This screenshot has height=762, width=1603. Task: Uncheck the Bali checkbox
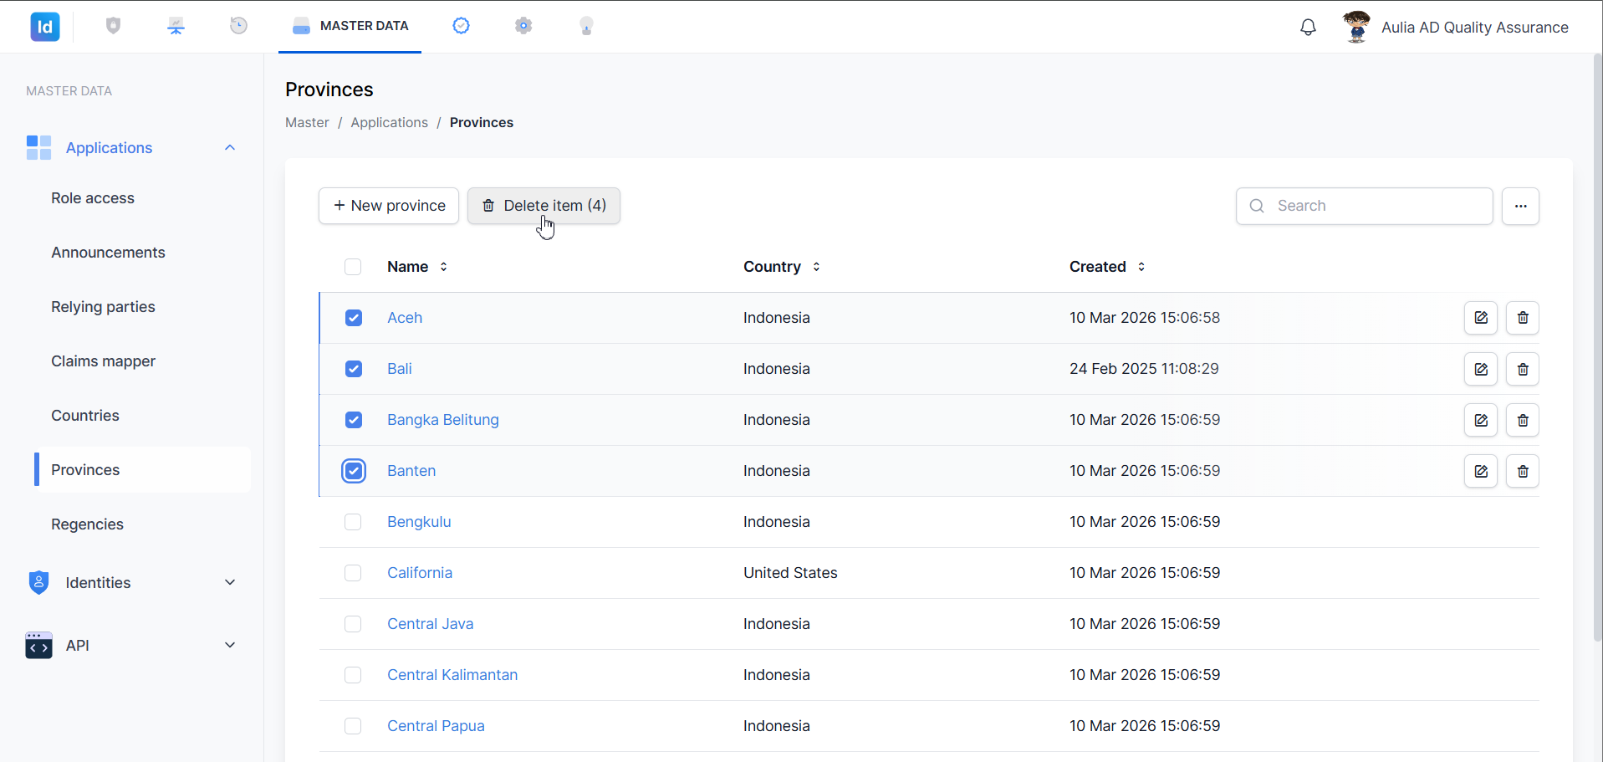[354, 369]
